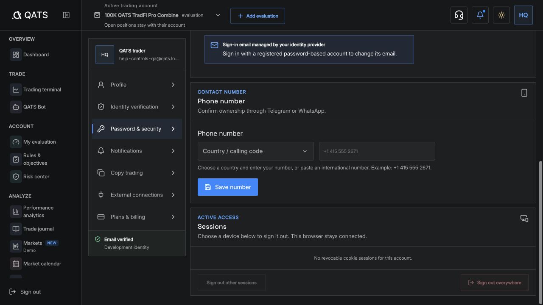This screenshot has height=305, width=543.
Task: Click the envelope icon in sign-in email notice
Action: click(x=214, y=45)
